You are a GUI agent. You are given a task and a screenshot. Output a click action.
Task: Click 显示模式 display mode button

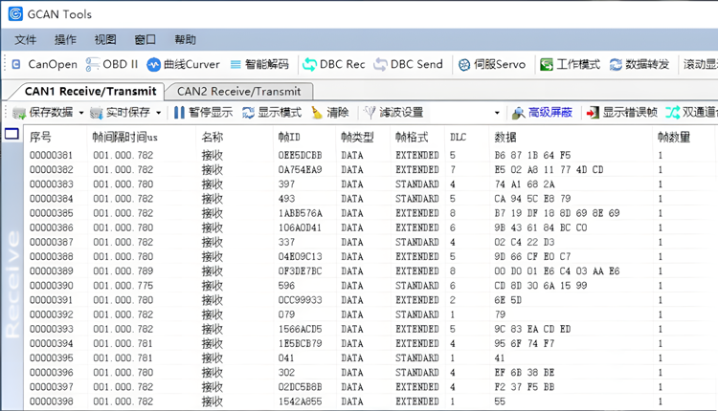click(x=271, y=113)
